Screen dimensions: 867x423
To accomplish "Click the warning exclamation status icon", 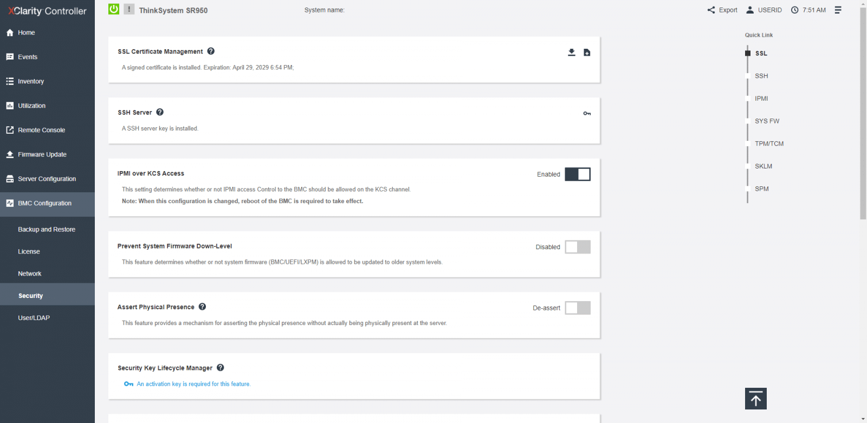I will pyautogui.click(x=129, y=9).
